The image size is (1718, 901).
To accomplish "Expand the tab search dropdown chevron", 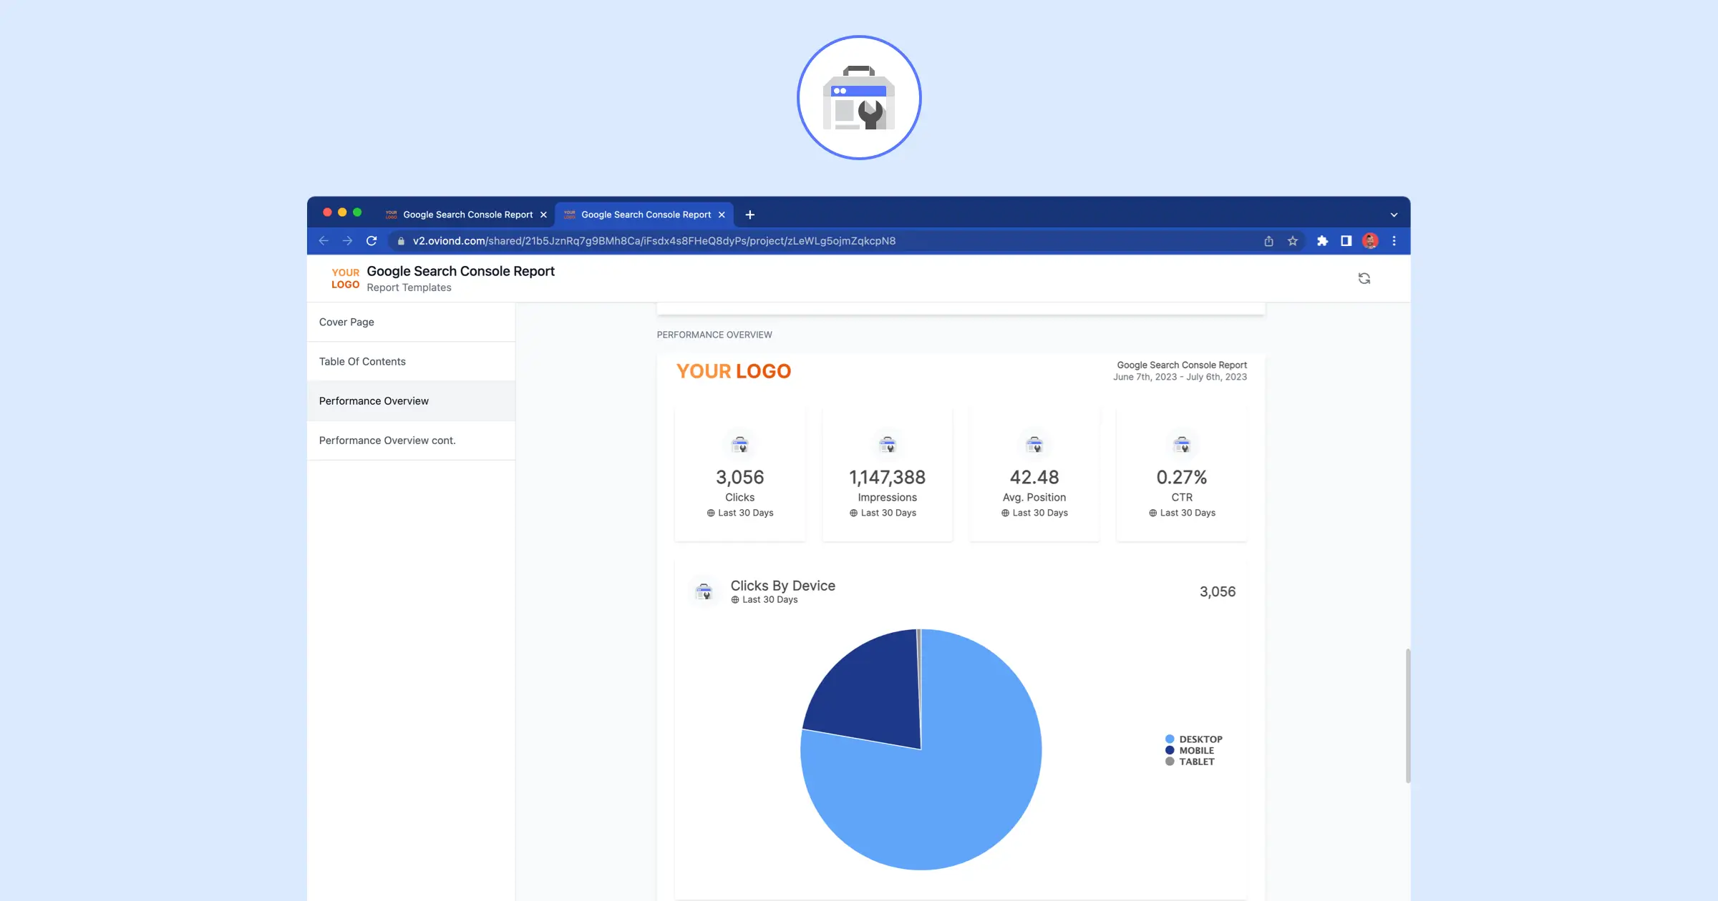I will tap(1394, 215).
